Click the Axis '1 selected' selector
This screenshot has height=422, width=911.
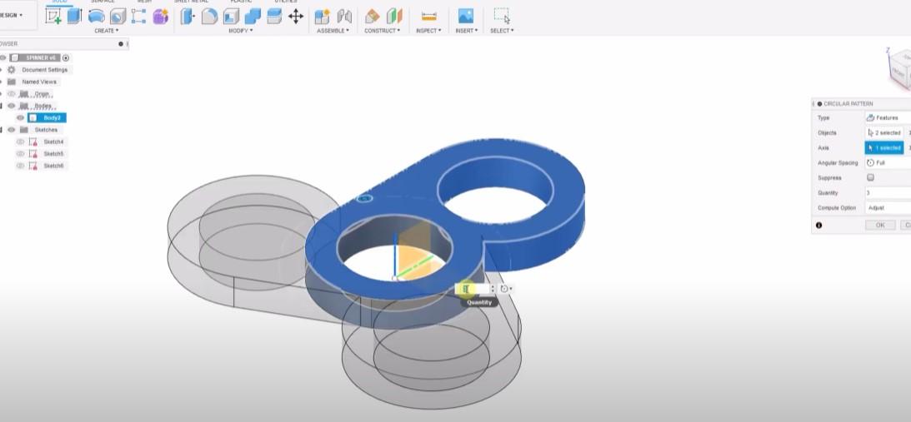pyautogui.click(x=884, y=148)
